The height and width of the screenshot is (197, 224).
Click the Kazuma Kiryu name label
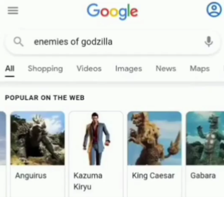pyautogui.click(x=88, y=181)
